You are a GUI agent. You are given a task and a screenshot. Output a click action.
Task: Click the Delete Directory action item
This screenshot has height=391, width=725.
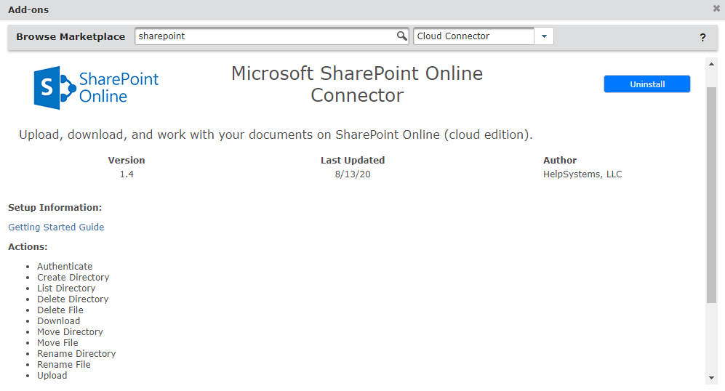coord(73,299)
